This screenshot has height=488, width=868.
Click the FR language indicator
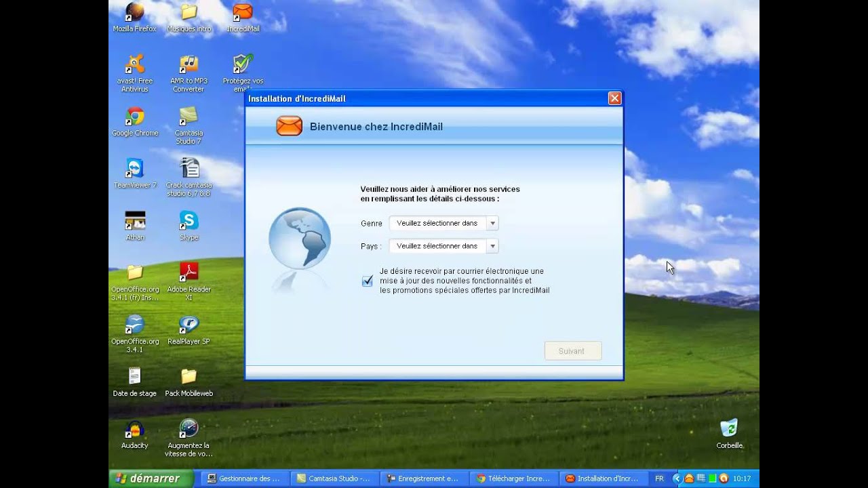(659, 479)
